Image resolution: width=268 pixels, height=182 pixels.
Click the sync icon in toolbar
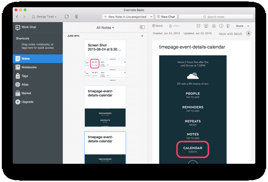[x=67, y=16]
